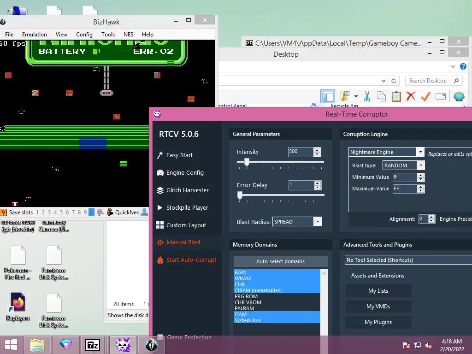Screen dimensions: 472x354
Task: Increase Intensity with the up stepper
Action: 317,150
